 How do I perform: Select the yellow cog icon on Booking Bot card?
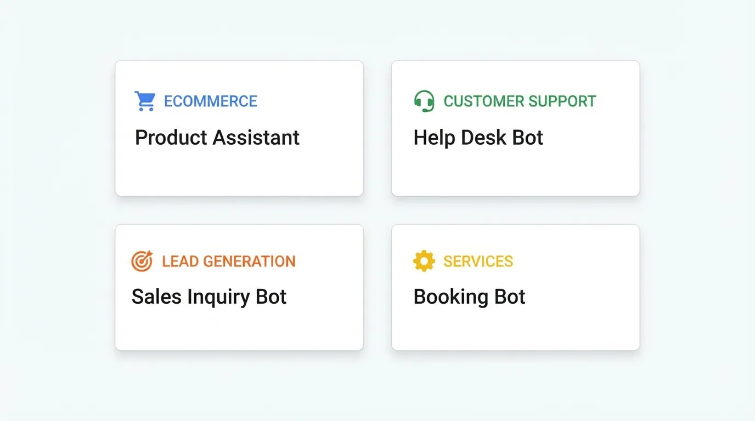(423, 261)
